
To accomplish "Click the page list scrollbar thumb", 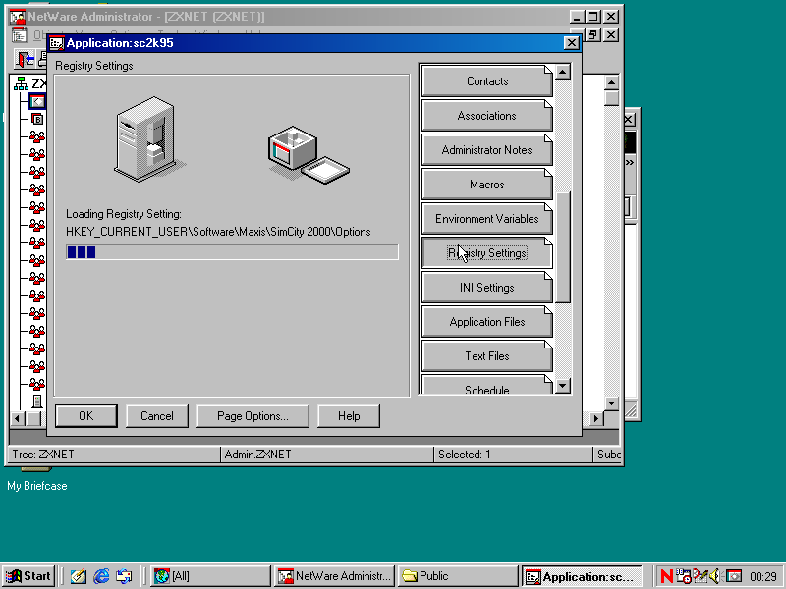I will (563, 247).
